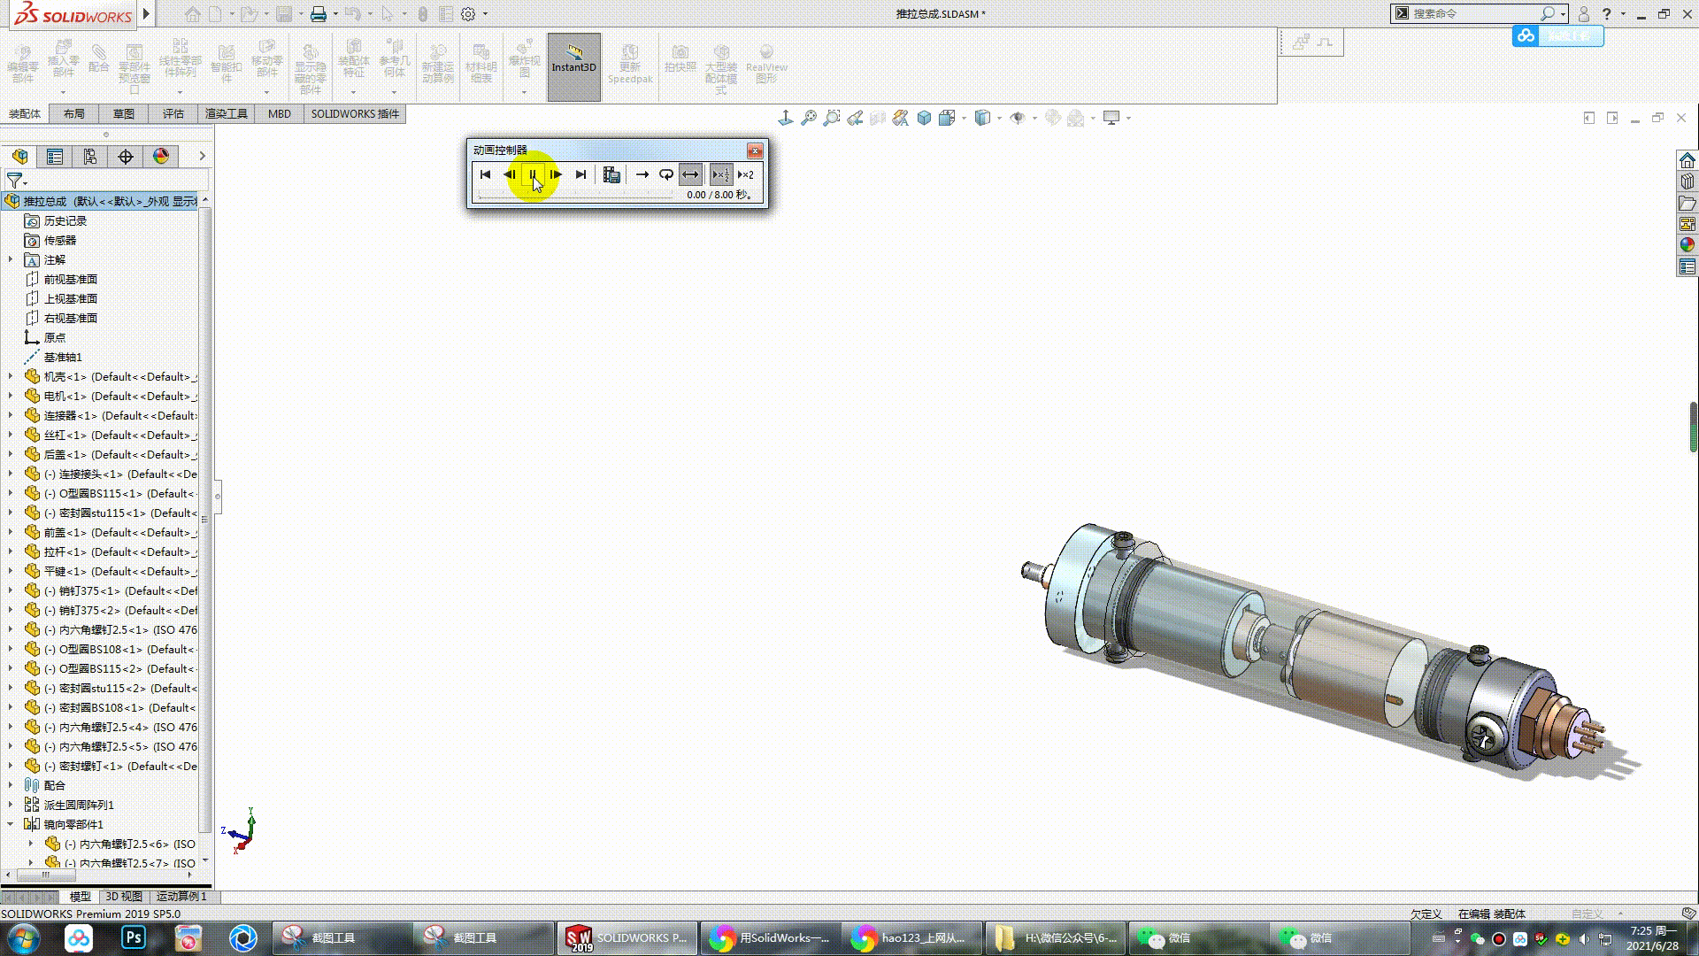Switch to the 评估 ribbon tab
The width and height of the screenshot is (1699, 956).
click(173, 113)
